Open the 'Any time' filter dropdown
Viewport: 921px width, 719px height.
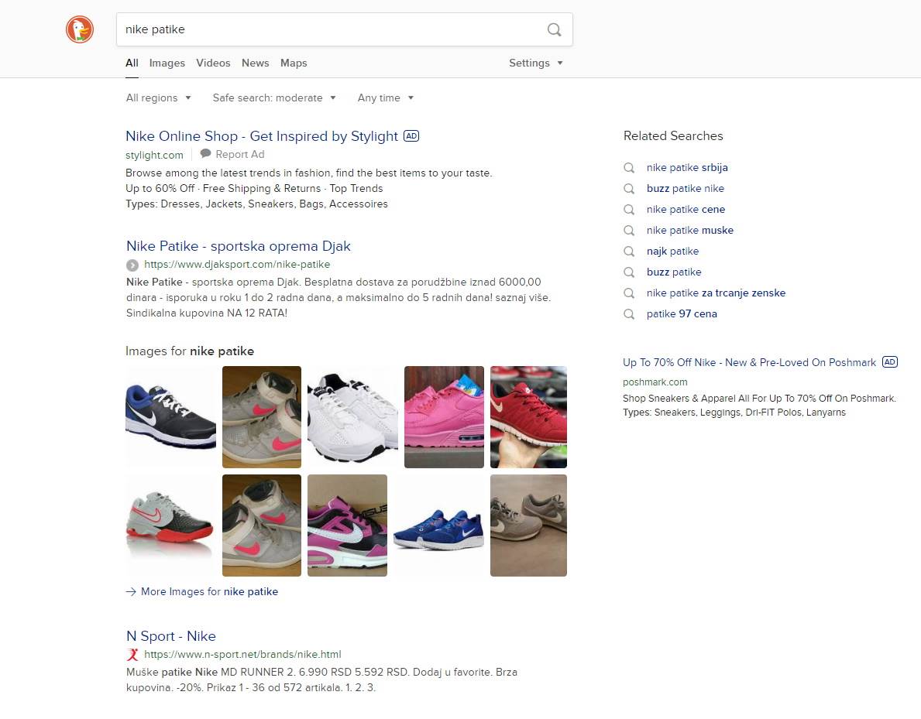[385, 98]
